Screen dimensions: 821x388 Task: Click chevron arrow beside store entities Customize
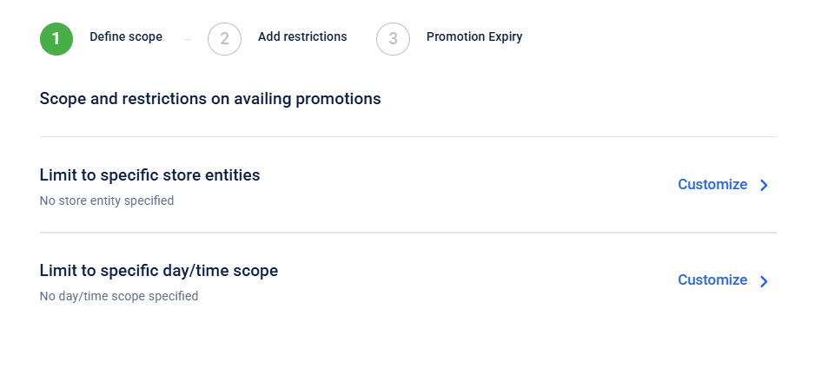click(765, 185)
